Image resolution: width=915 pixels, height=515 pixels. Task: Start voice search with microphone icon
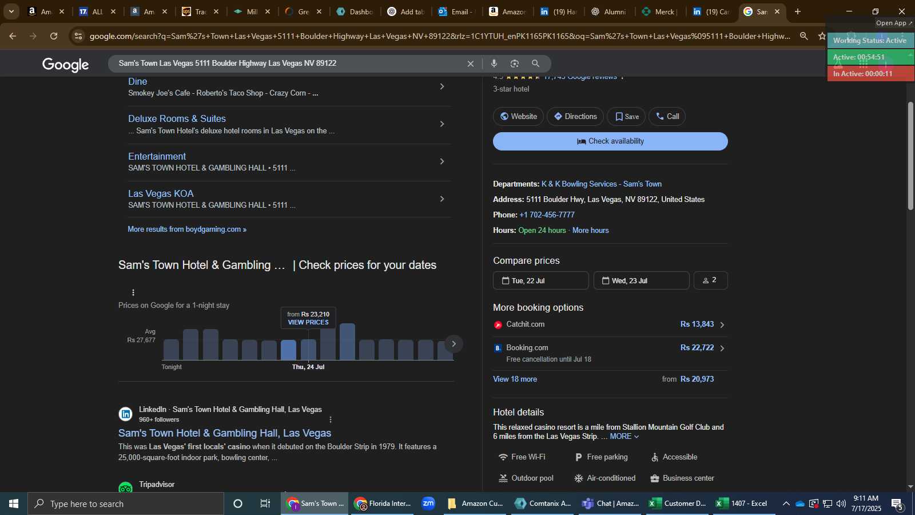(494, 64)
